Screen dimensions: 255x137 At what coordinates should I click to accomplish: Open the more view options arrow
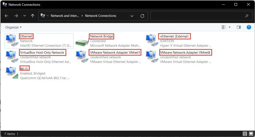pos(230,27)
